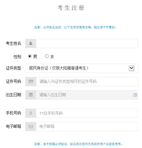Click the 请输入出生日期 field
This screenshot has width=142, height=148.
(x=87, y=95)
